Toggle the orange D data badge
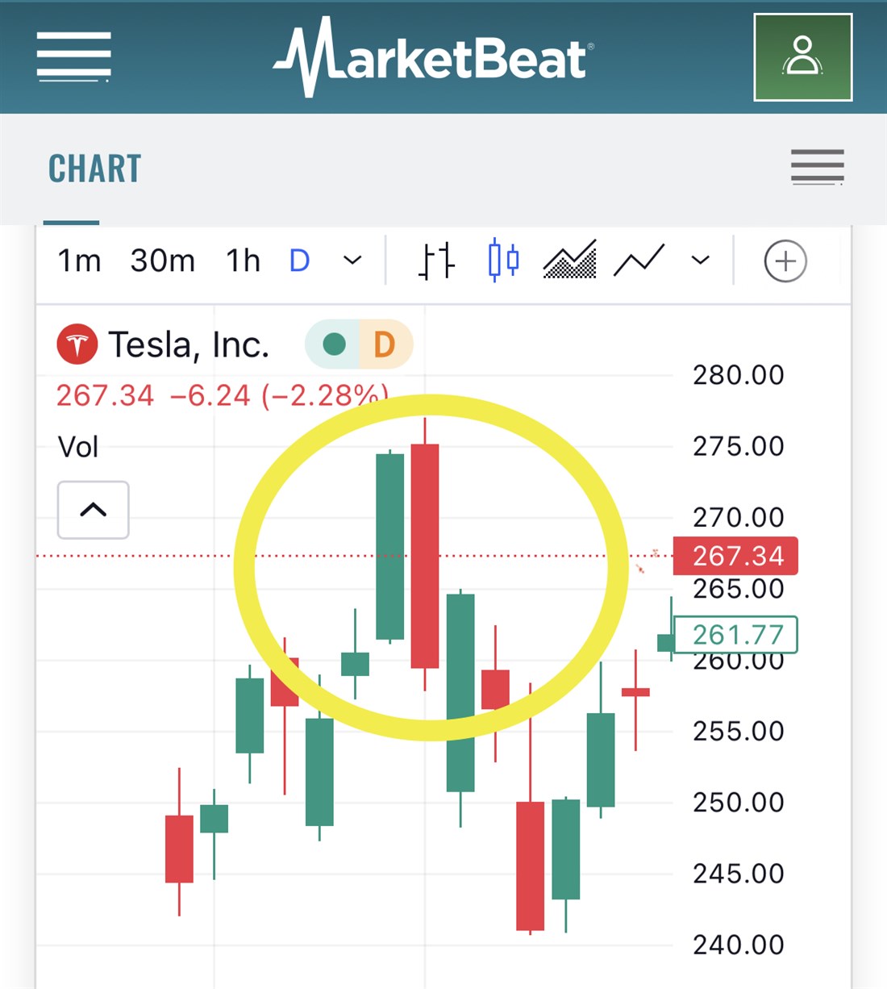This screenshot has height=989, width=887. [x=385, y=345]
